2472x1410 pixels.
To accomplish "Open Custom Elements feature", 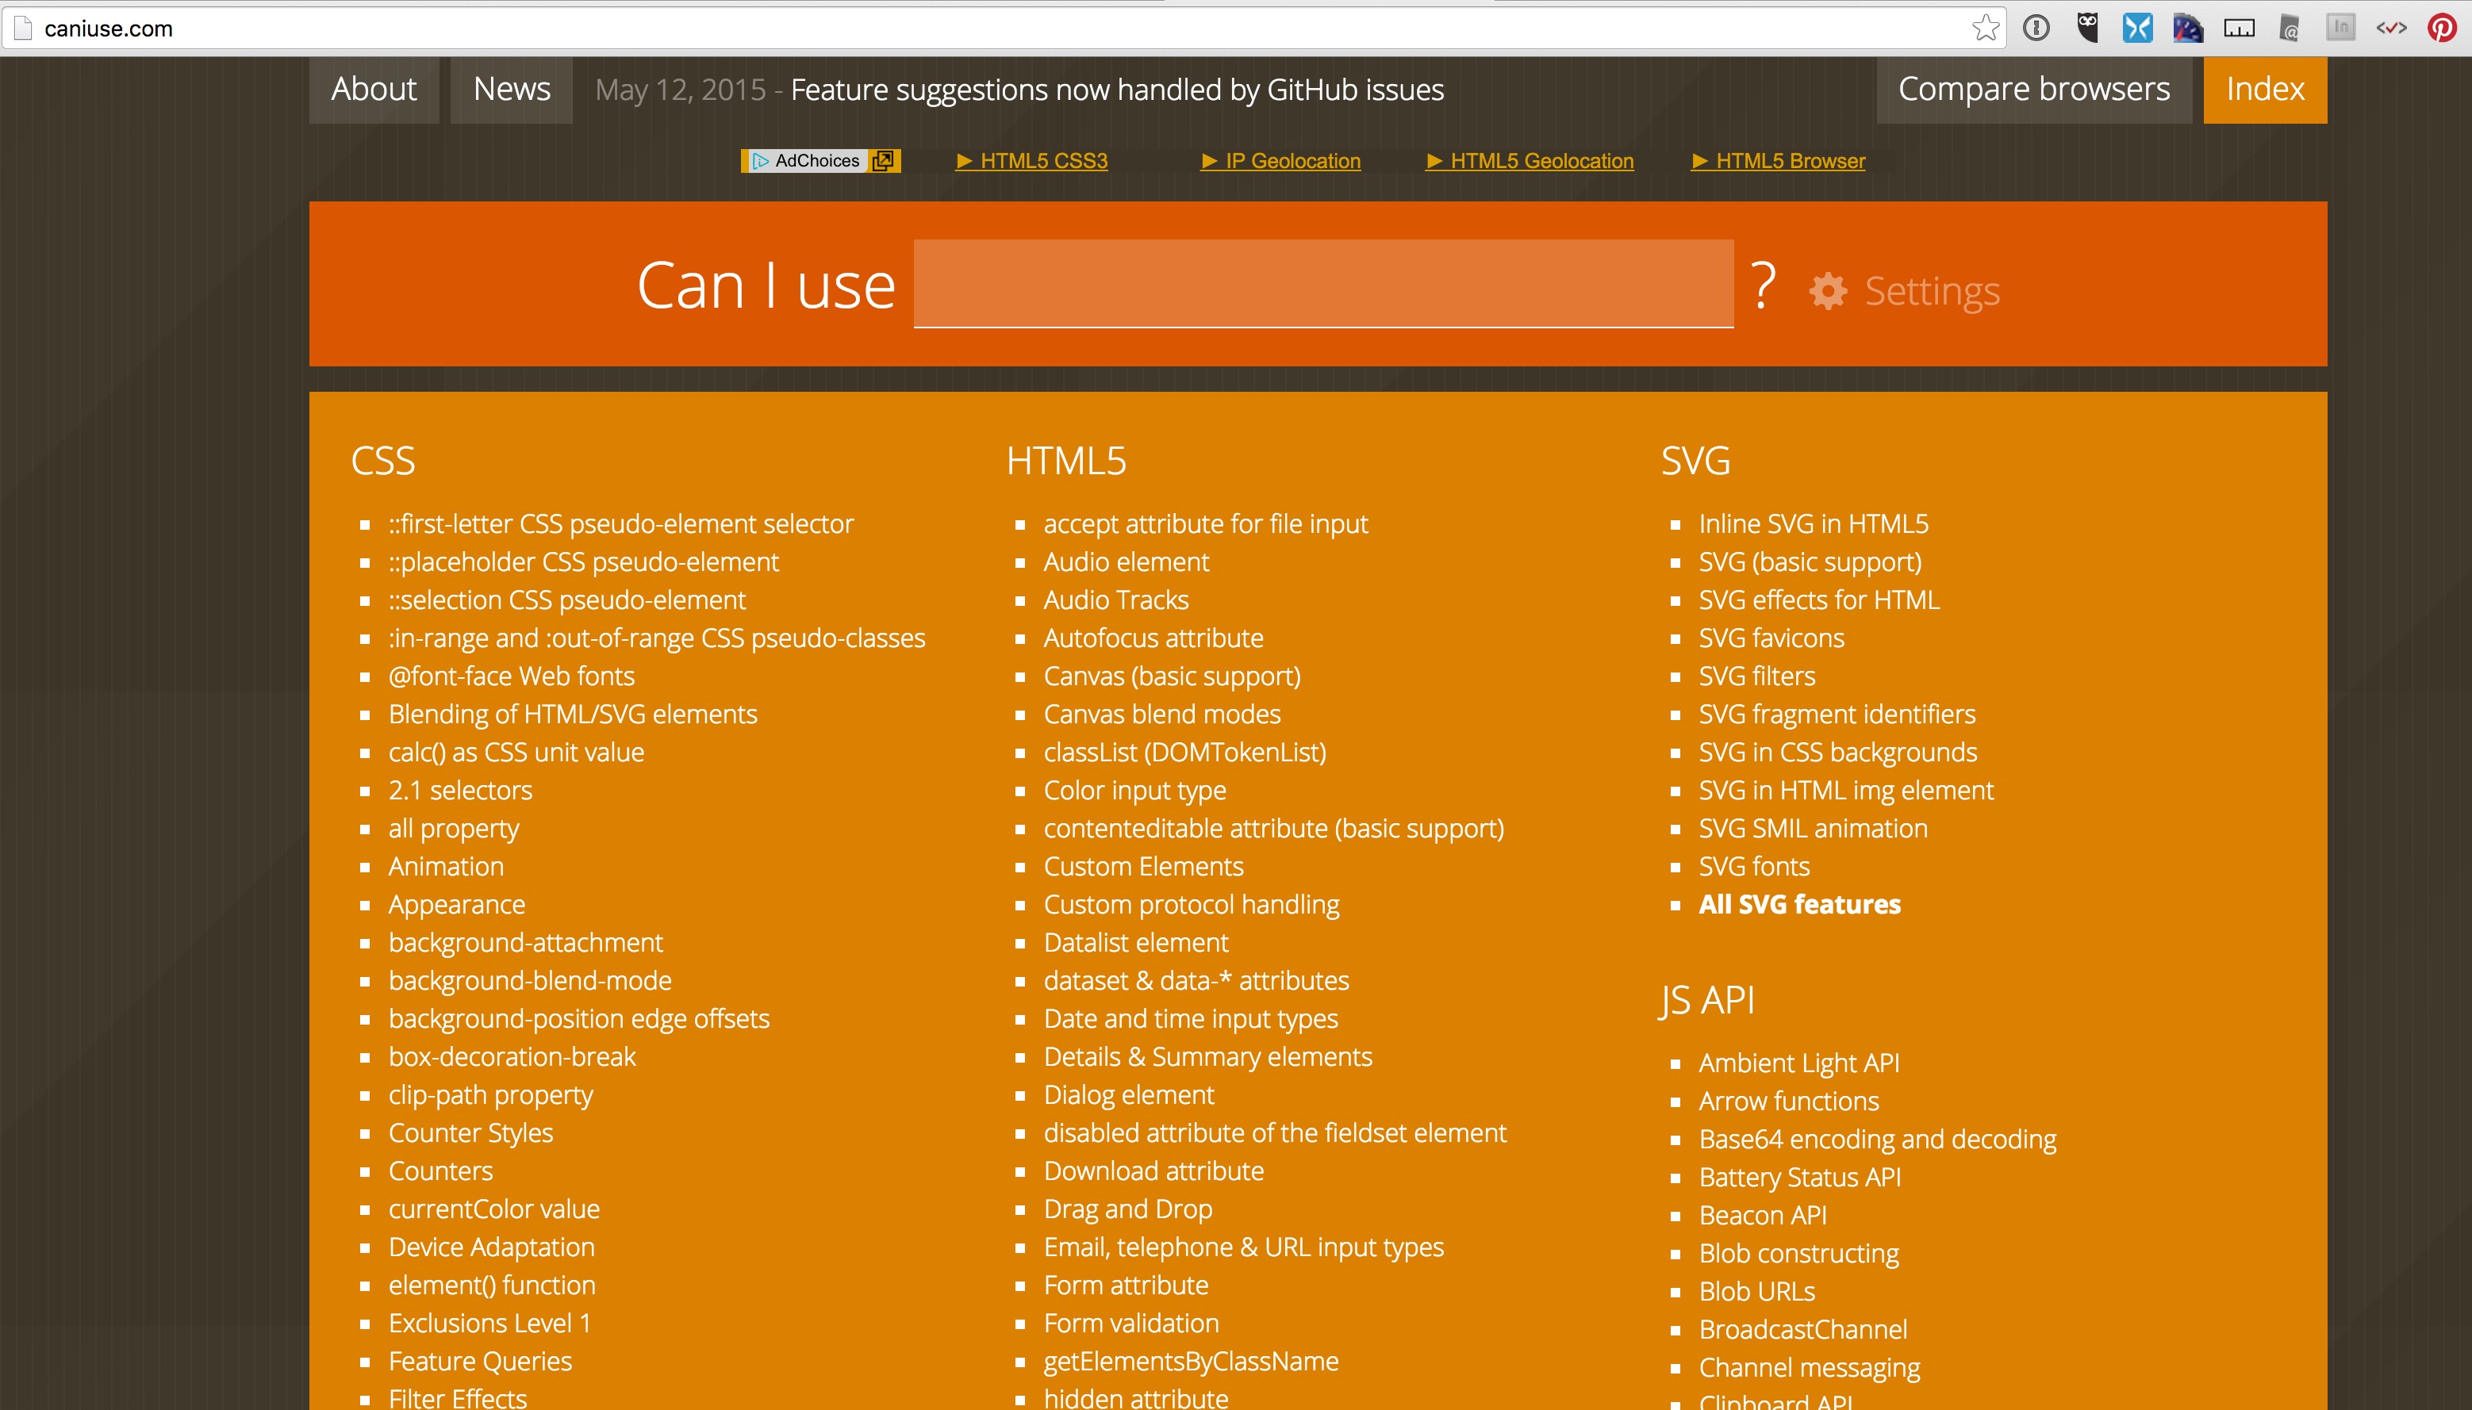I will 1144,867.
